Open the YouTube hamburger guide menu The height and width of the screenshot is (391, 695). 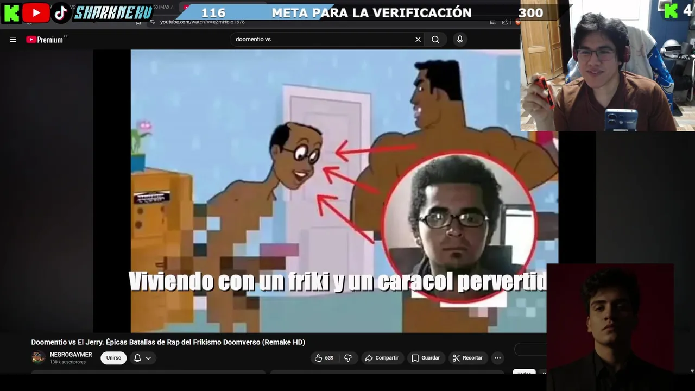coord(13,40)
